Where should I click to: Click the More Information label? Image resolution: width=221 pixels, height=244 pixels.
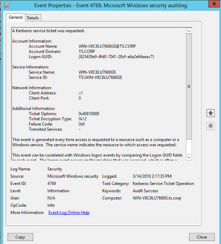point(27,213)
